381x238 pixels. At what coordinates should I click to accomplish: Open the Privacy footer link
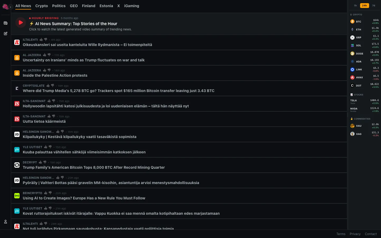(x=355, y=234)
